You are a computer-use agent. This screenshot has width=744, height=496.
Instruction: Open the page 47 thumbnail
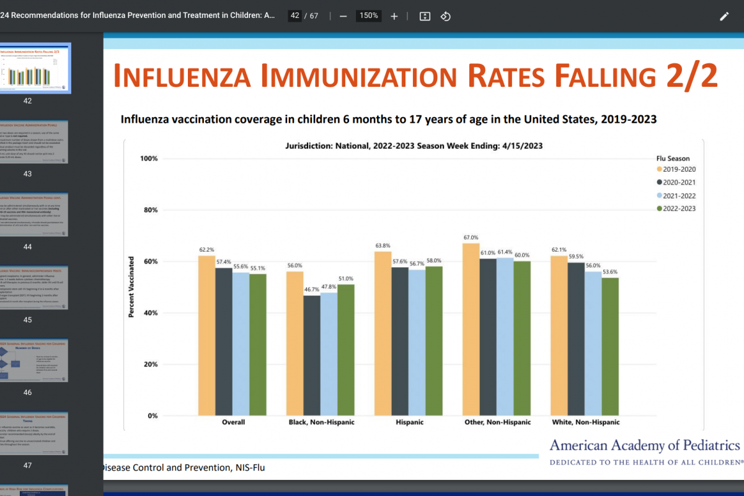click(x=33, y=433)
